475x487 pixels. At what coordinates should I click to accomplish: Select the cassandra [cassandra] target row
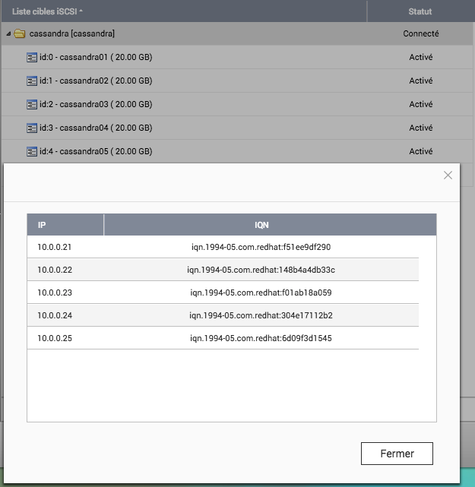pos(237,33)
